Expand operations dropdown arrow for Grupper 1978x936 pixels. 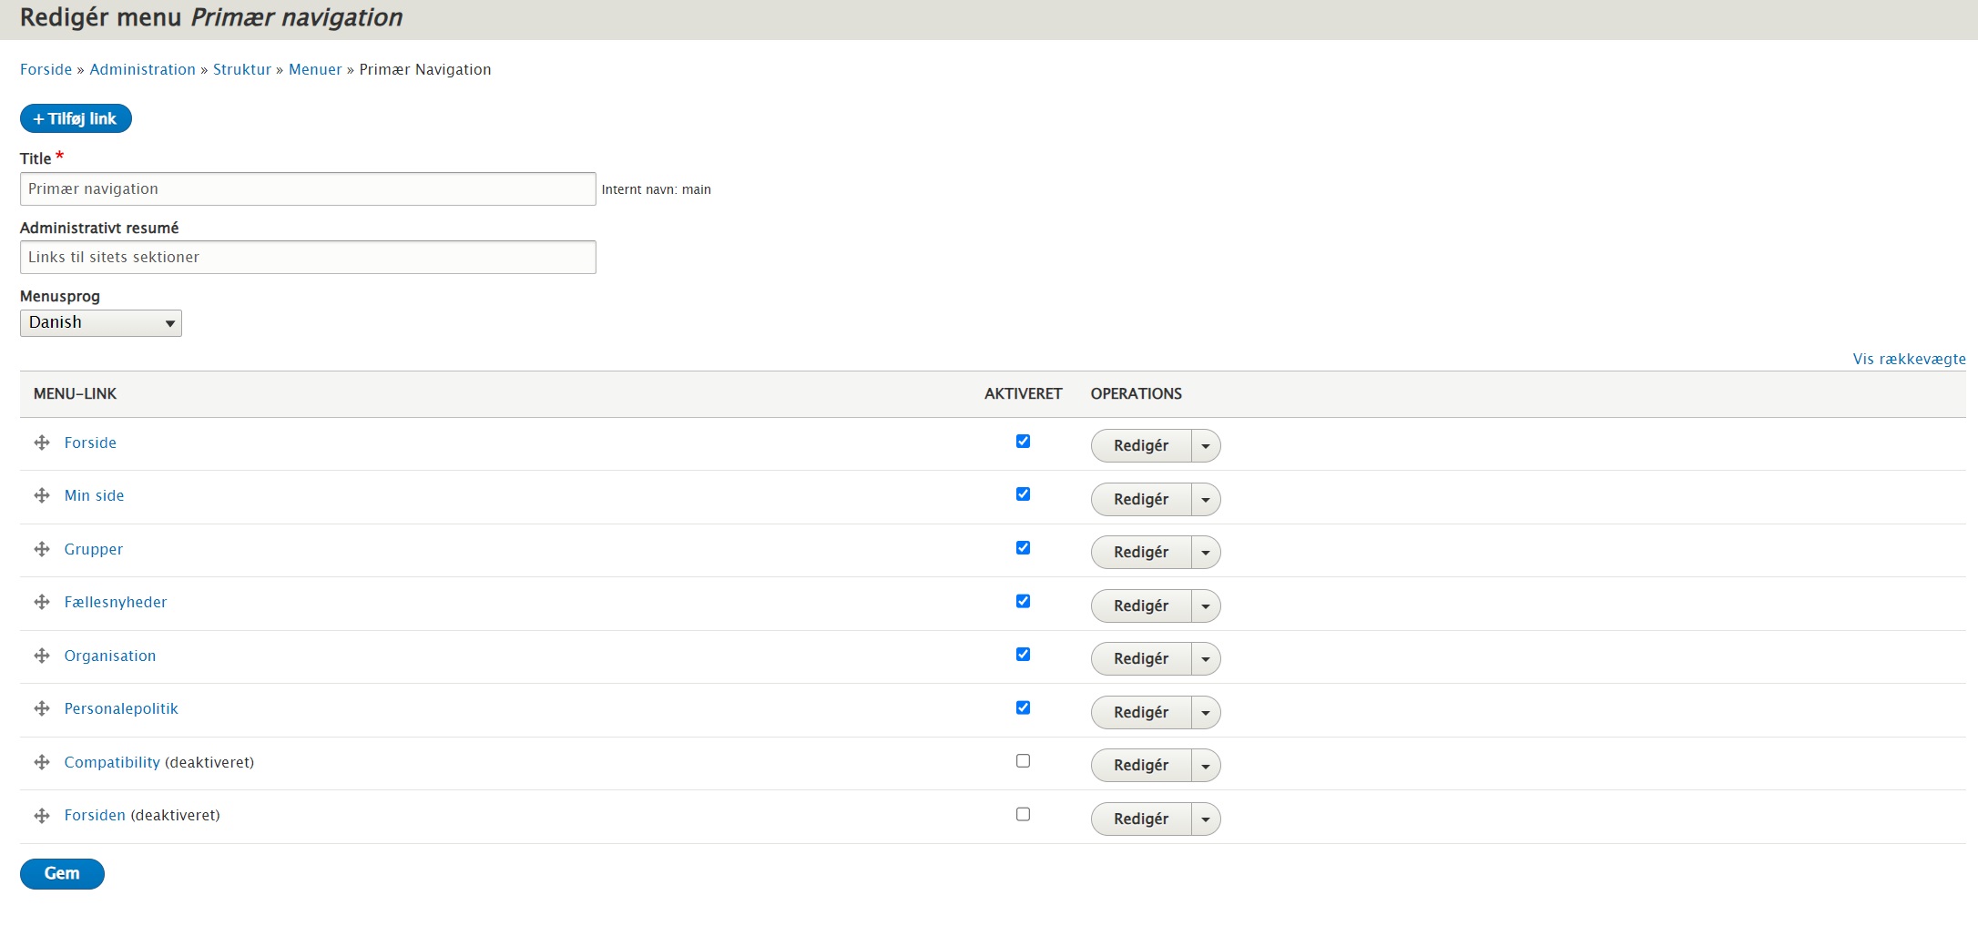(x=1205, y=553)
